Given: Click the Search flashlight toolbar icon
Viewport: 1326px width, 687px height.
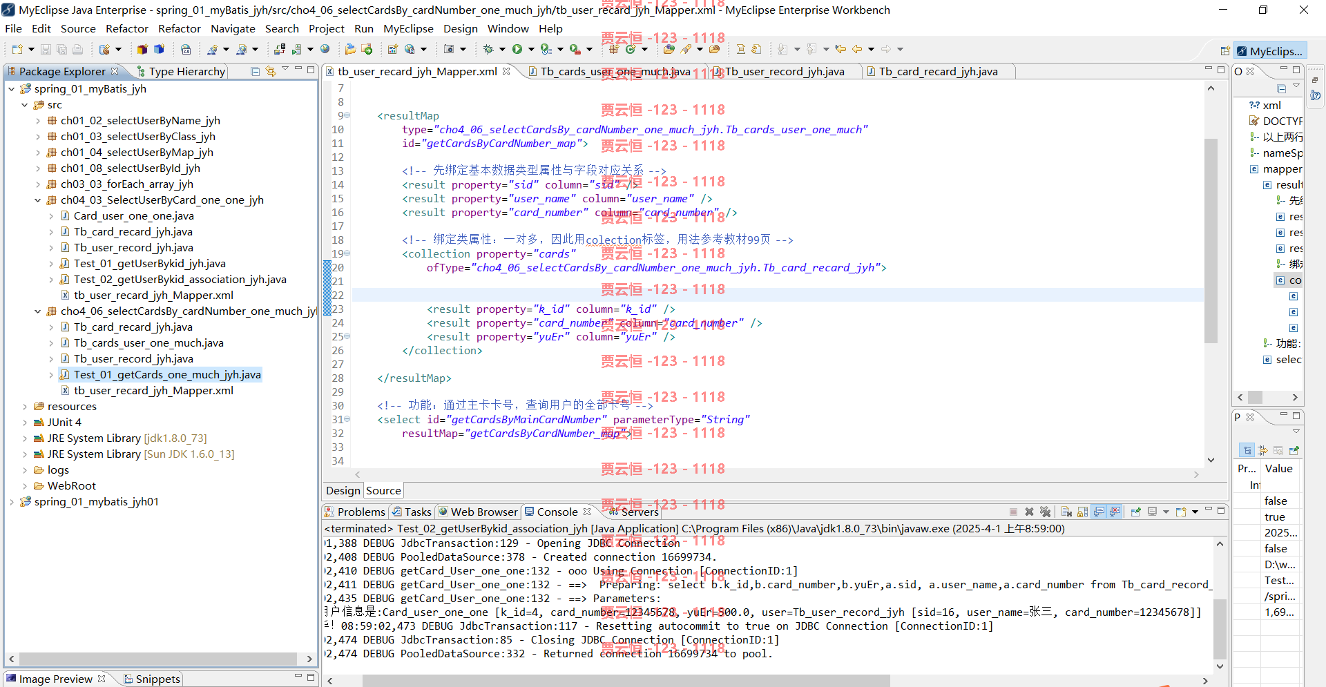Looking at the screenshot, I should point(686,49).
